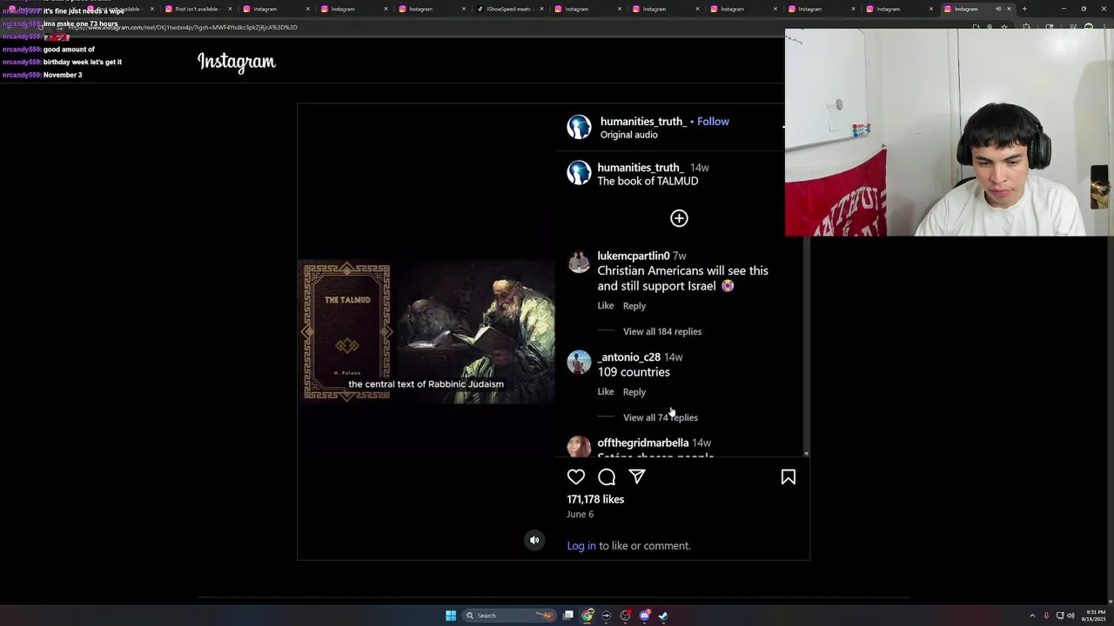1114x626 pixels.
Task: Show hidden system tray icons
Action: pos(1032,616)
